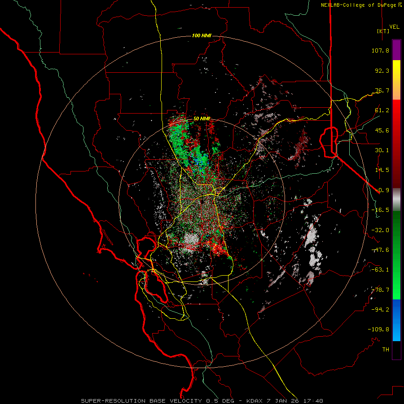Pick the yellow-orange segment of velocity color bar
This screenshot has height=404, width=404.
[x=396, y=80]
